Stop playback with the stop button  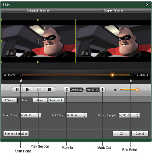point(50,90)
